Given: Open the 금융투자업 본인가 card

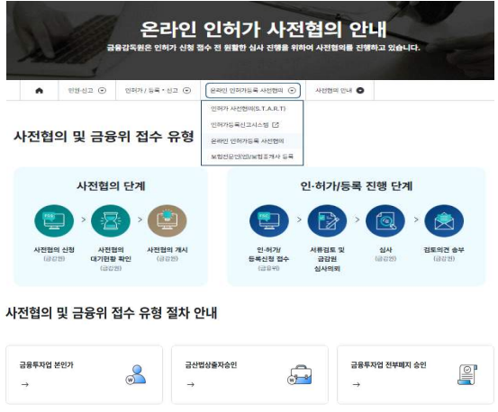Looking at the screenshot, I should click(84, 374).
